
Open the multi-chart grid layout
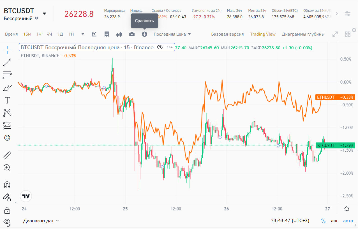(348, 34)
